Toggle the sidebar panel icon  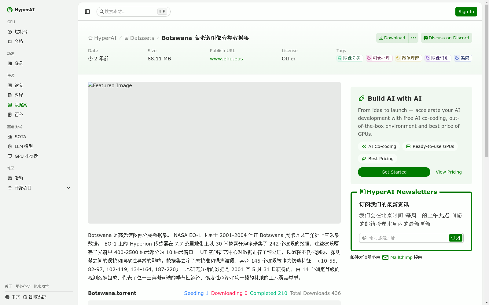(87, 12)
